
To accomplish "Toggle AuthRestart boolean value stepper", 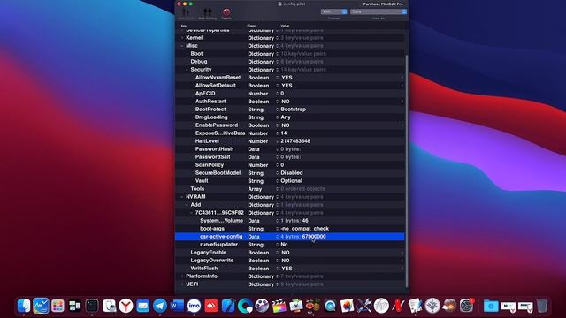I will click(402, 102).
